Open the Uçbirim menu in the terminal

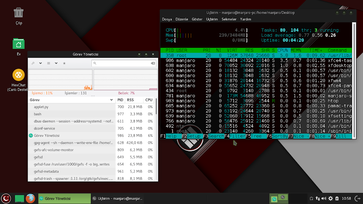tap(212, 19)
